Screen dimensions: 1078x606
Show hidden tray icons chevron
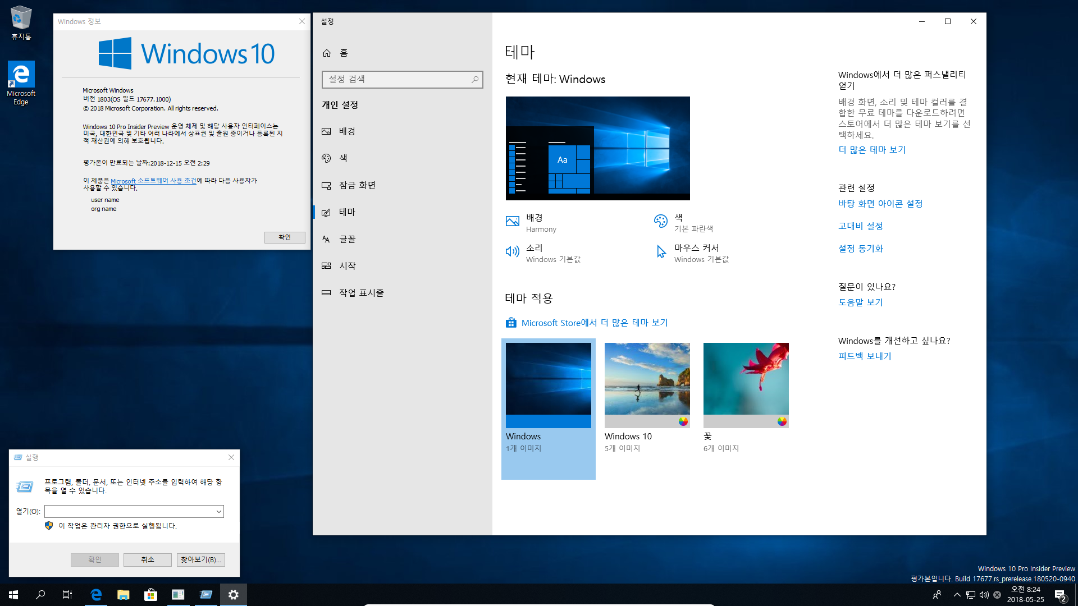(957, 595)
